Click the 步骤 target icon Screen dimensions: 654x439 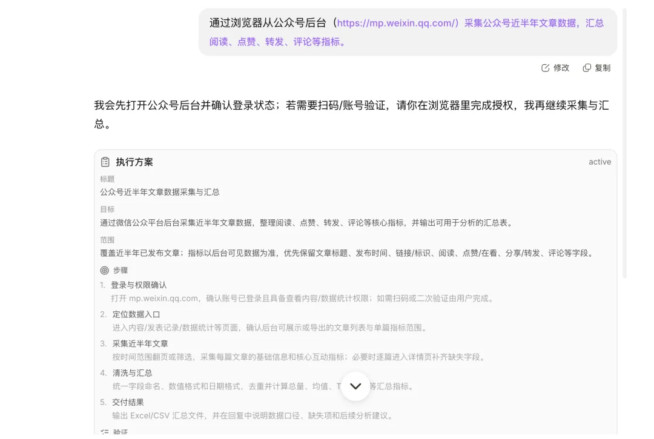(x=105, y=271)
